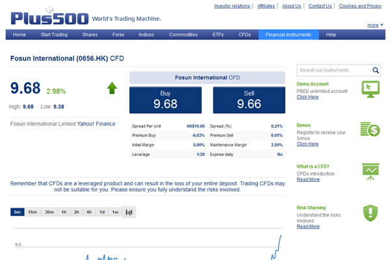The image size is (390, 260).
Task: Click the Sell 9.66 button
Action: pyautogui.click(x=249, y=100)
